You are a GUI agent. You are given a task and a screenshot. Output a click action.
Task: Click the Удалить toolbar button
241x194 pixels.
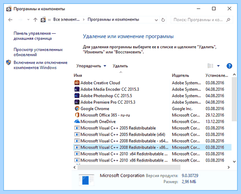pyautogui.click(x=120, y=66)
